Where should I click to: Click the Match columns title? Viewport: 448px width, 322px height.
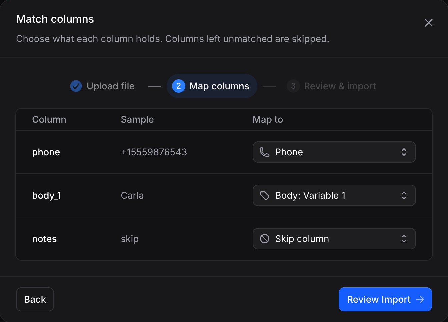[x=55, y=19]
